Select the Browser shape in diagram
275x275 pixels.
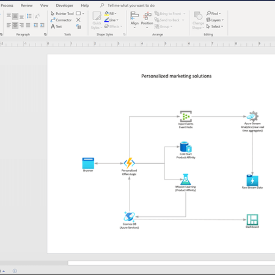click(x=88, y=163)
